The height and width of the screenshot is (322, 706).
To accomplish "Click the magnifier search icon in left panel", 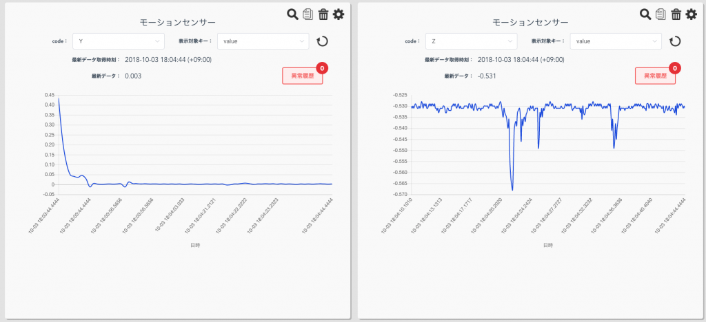I will point(292,14).
